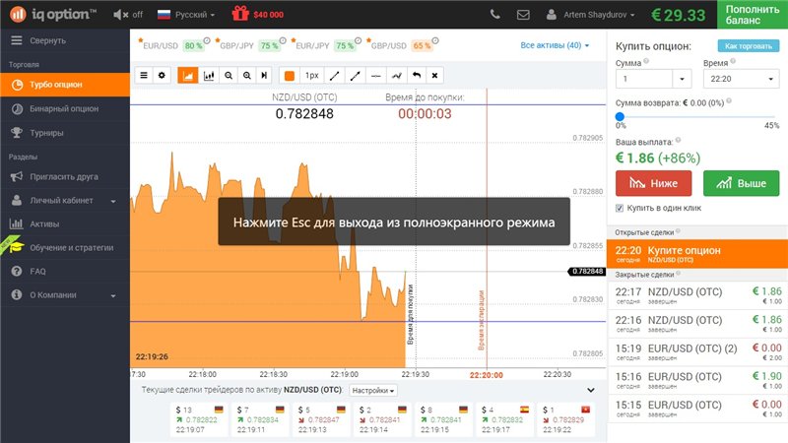788x443 pixels.
Task: Open chart settings gear icon
Action: [x=163, y=75]
